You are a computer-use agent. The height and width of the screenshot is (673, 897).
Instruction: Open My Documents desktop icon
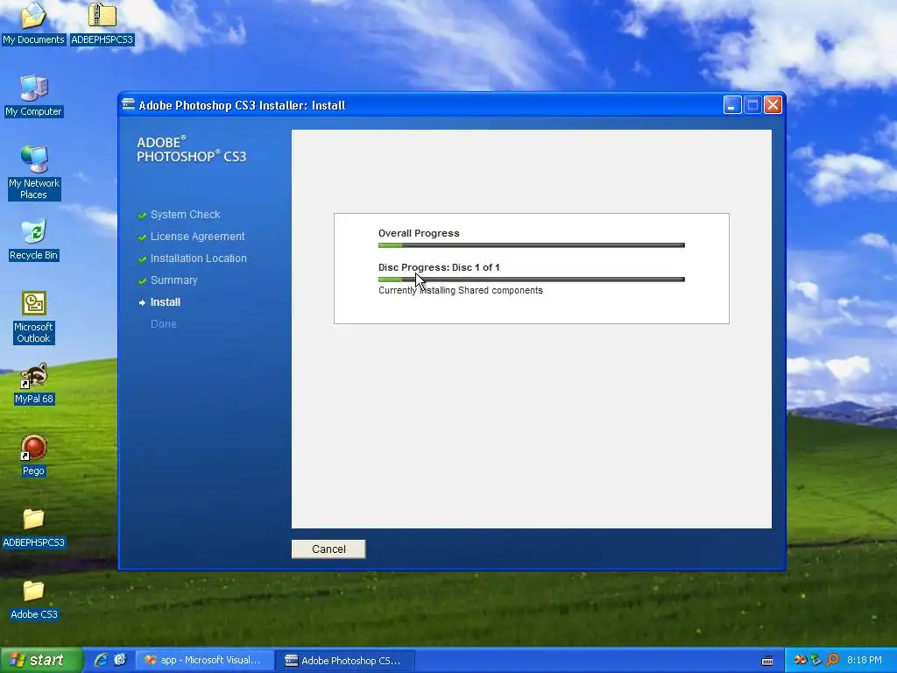(33, 23)
